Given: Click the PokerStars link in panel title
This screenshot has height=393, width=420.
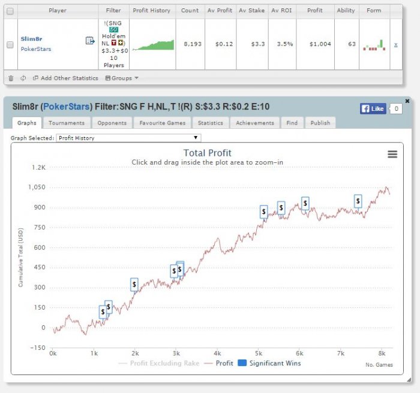Looking at the screenshot, I should (x=66, y=107).
